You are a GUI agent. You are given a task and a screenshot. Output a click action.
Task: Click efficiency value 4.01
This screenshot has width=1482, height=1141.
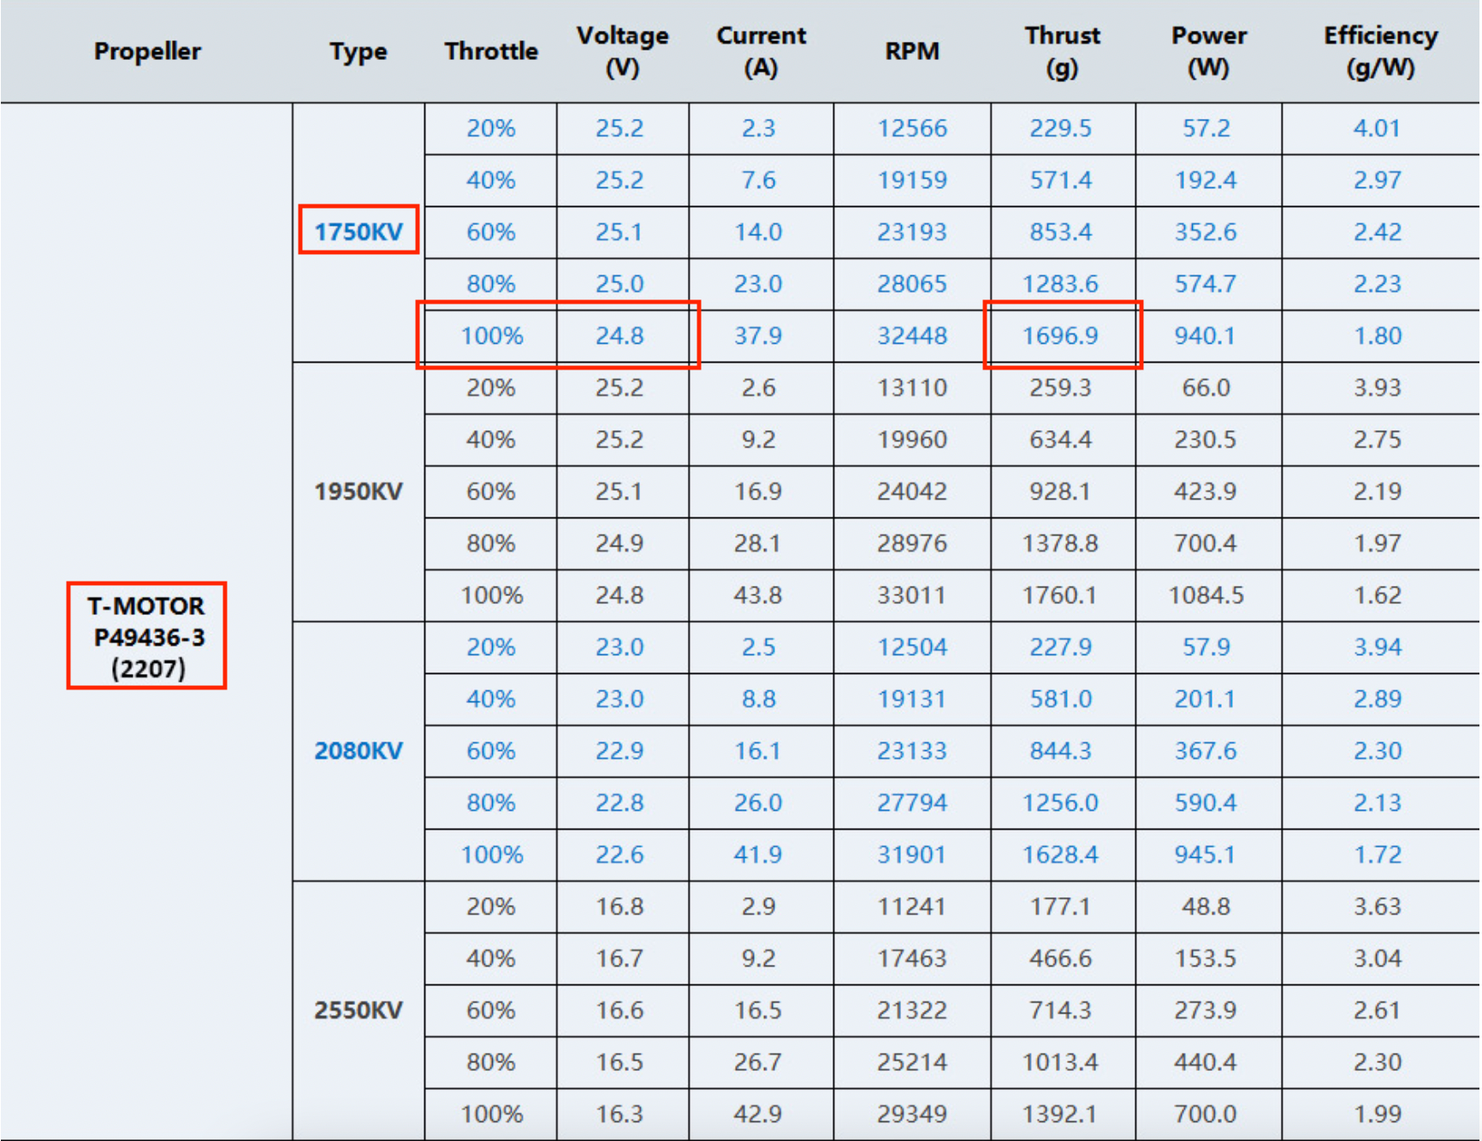point(1377,128)
